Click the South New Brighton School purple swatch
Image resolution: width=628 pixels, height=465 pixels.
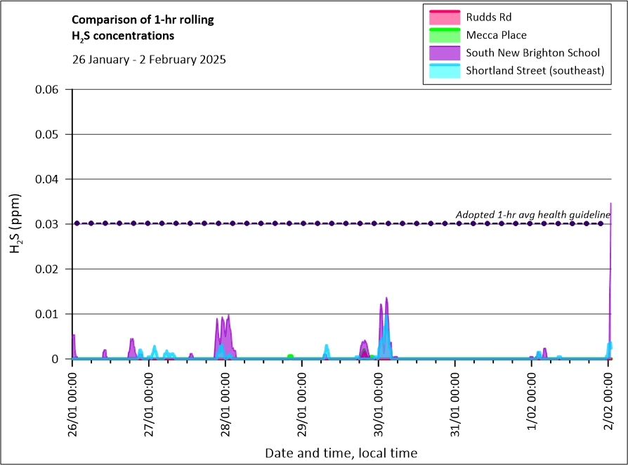tap(442, 53)
